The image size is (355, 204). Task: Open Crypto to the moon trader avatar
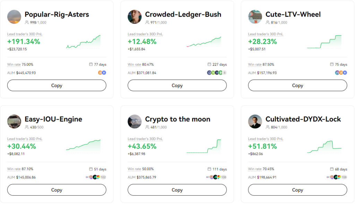click(x=135, y=121)
